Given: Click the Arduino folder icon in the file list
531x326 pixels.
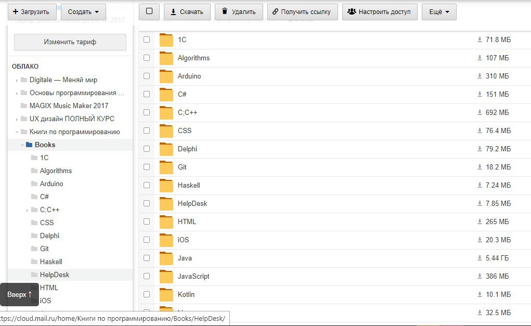Looking at the screenshot, I should pos(166,76).
